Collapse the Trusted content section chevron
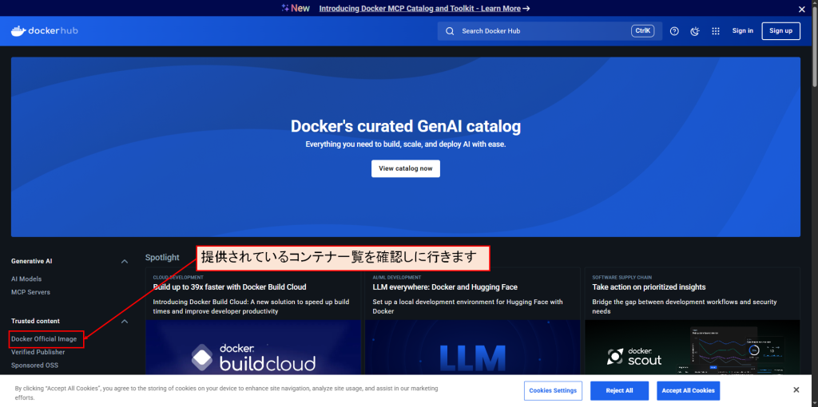Viewport: 818px width, 407px height. click(x=124, y=321)
